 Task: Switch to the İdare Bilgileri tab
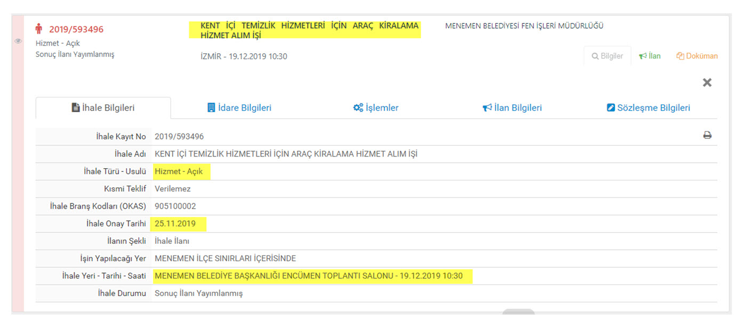click(239, 108)
